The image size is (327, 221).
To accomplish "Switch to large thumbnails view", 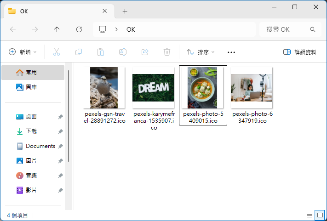I will click(x=319, y=215).
